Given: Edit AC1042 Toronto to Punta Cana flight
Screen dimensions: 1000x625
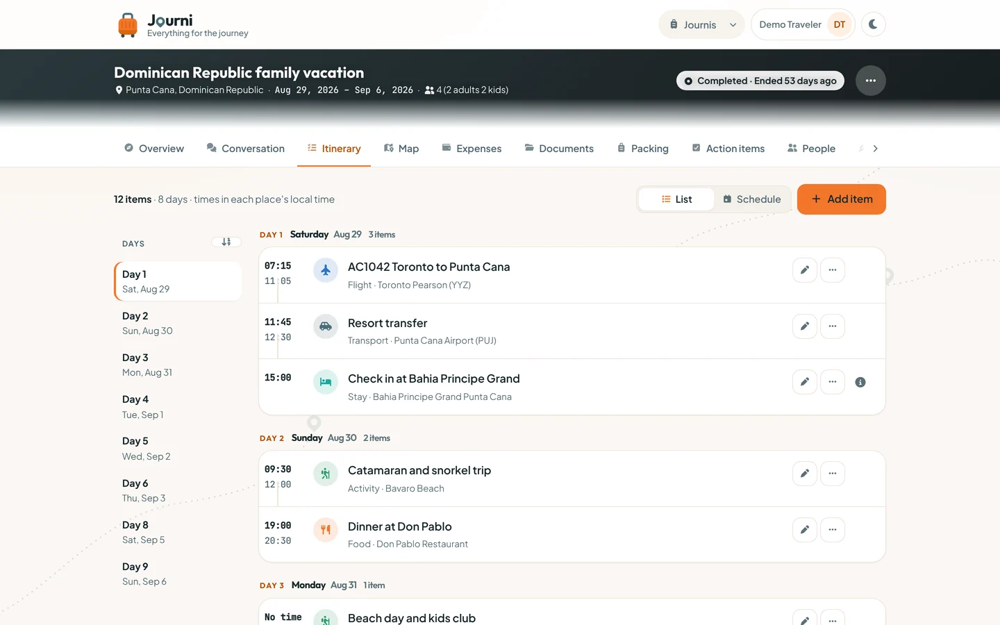Looking at the screenshot, I should tap(805, 270).
